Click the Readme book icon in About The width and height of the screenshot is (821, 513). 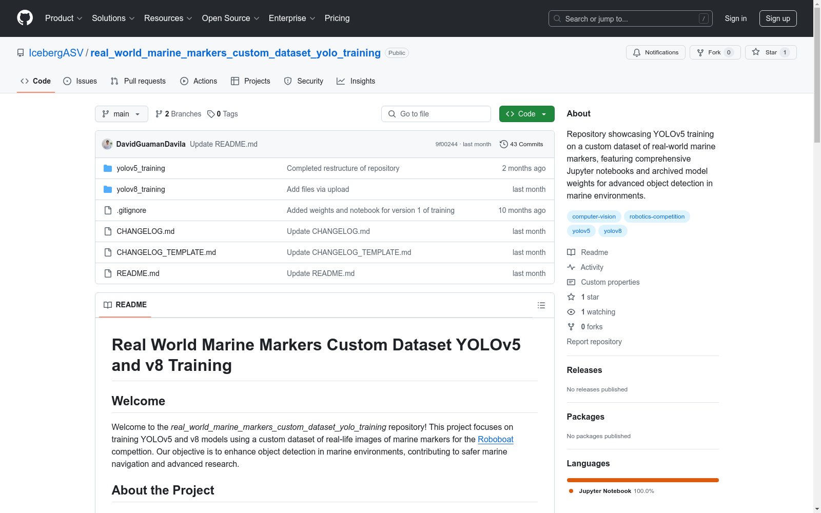click(x=571, y=252)
